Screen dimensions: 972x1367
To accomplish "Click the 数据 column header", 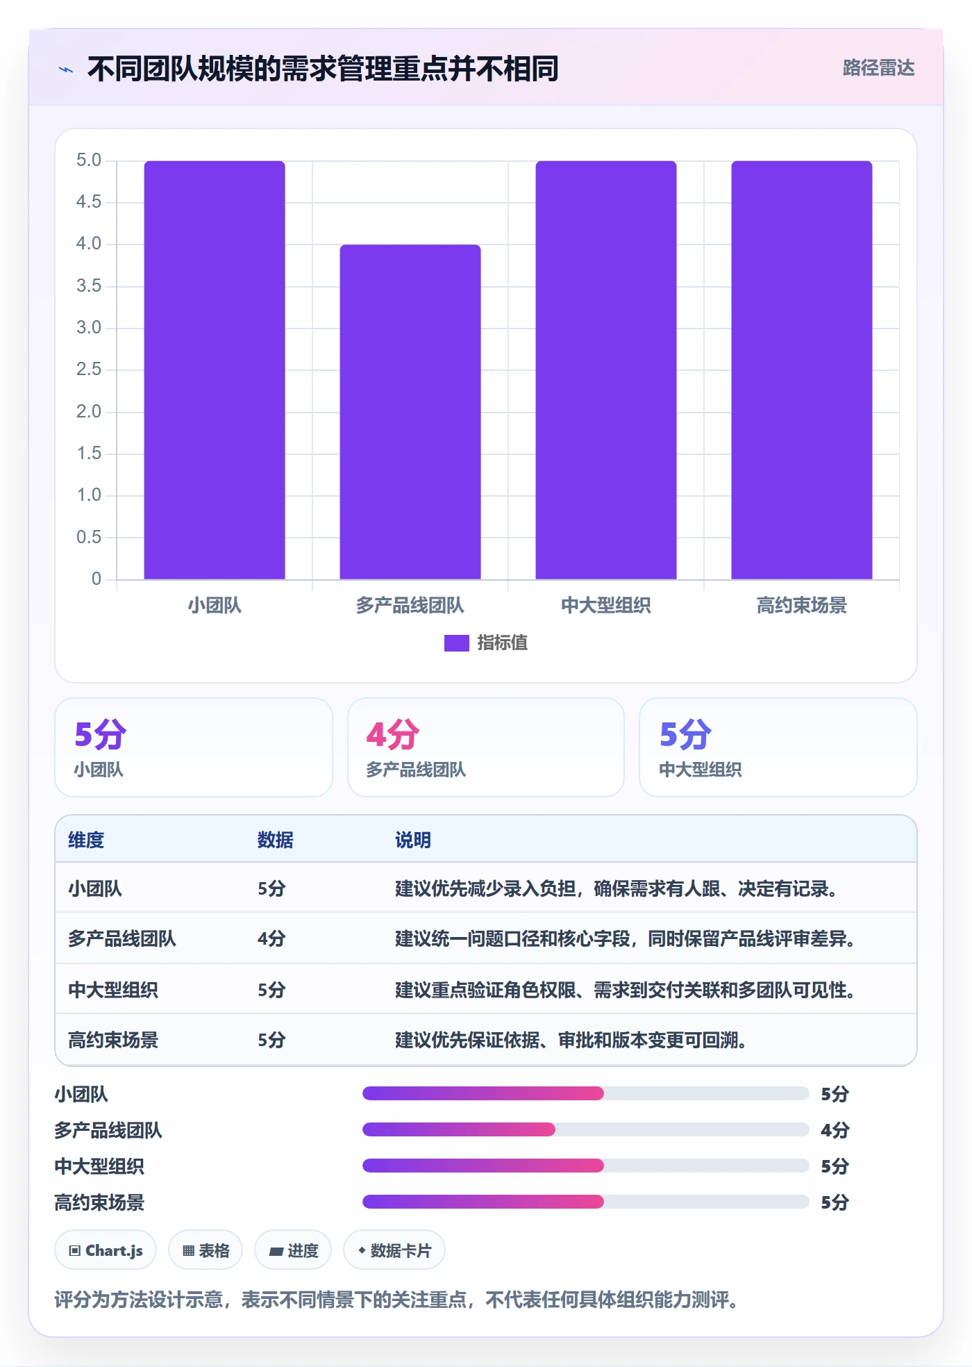I will (x=275, y=840).
